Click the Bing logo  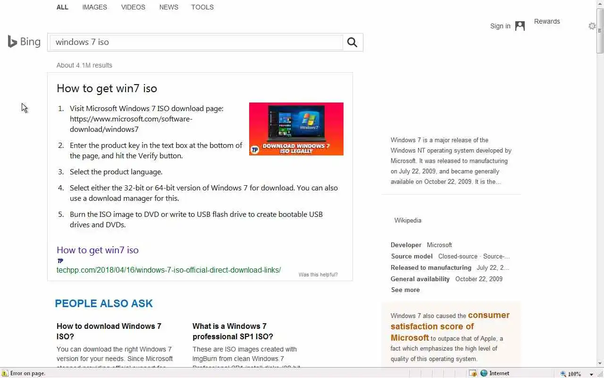(24, 42)
